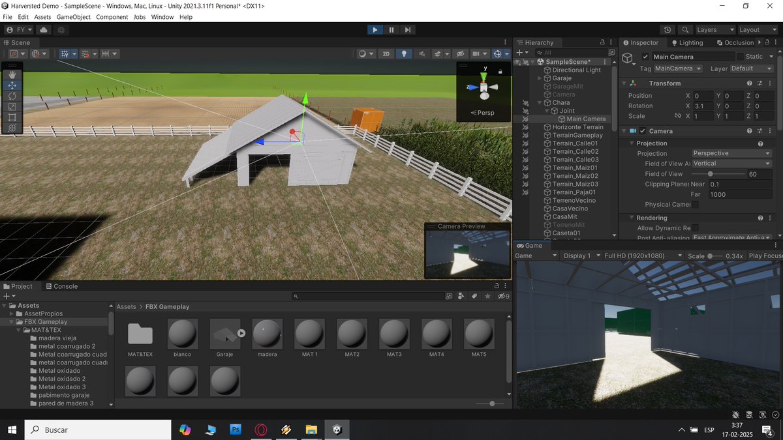
Task: Open cloud services icon
Action: 44,29
